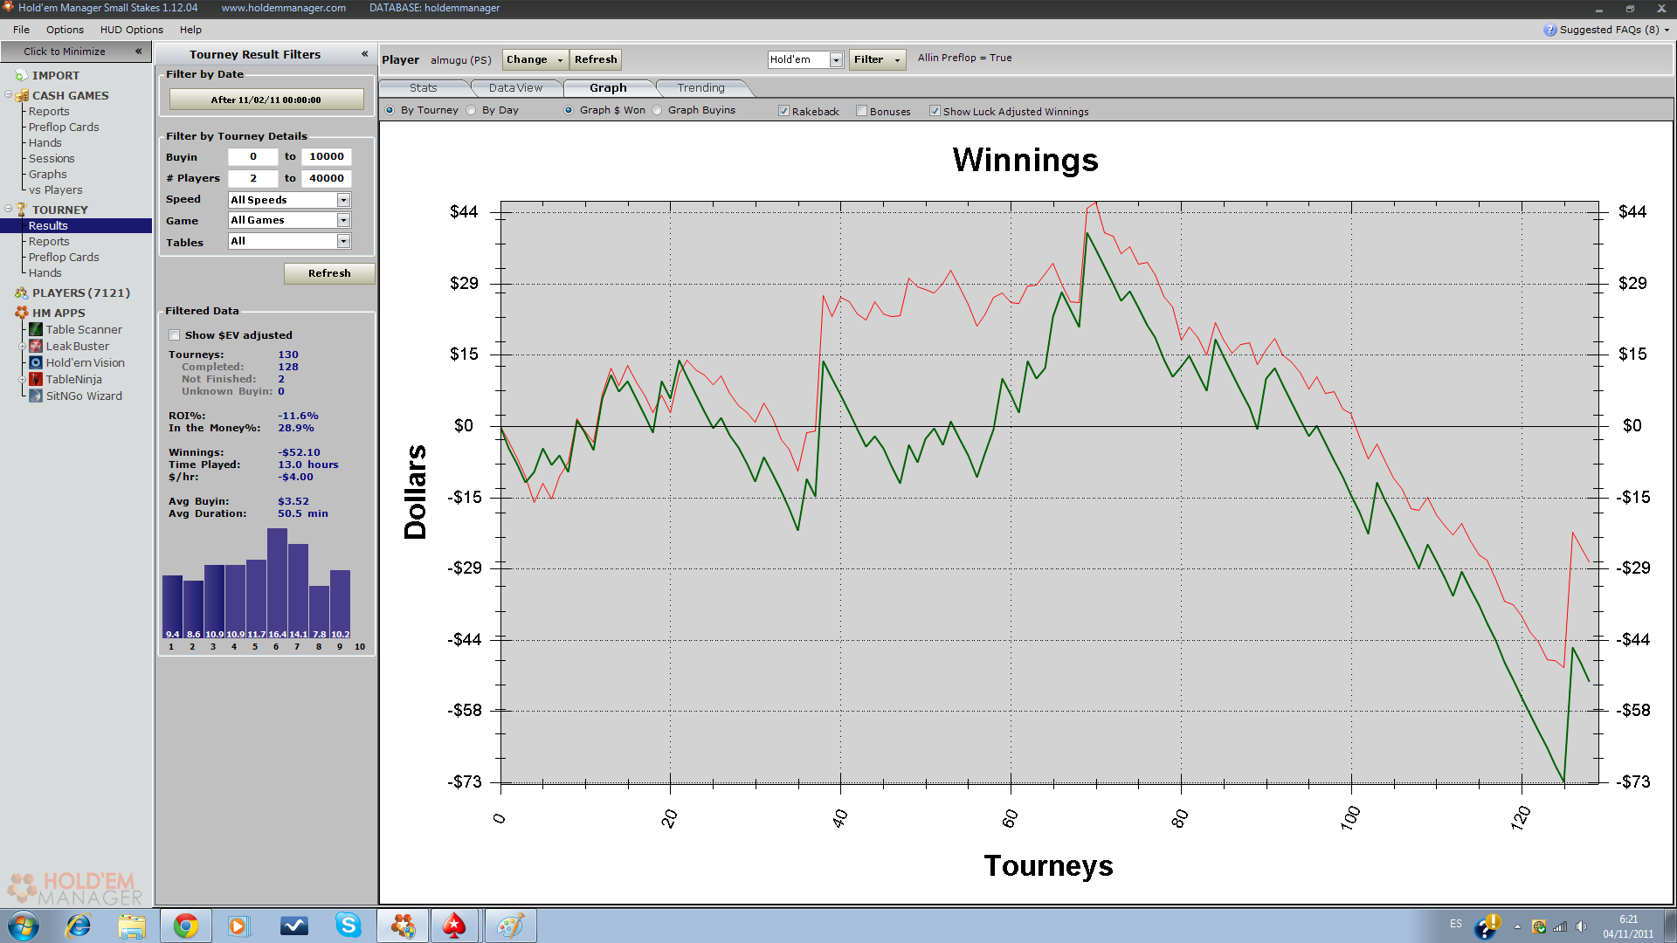Select the By Tourney radio button
The image size is (1677, 943).
[x=390, y=110]
